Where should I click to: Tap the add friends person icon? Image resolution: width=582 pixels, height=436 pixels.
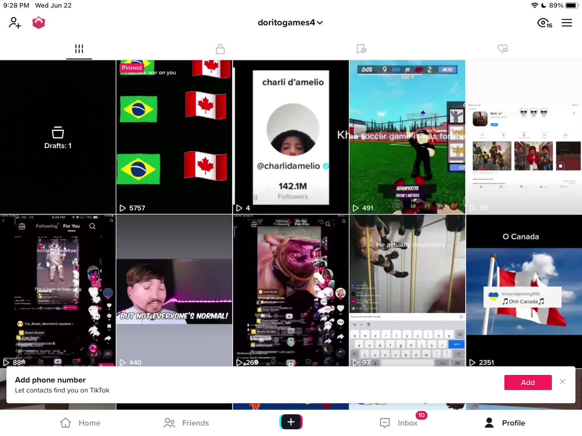coord(15,23)
